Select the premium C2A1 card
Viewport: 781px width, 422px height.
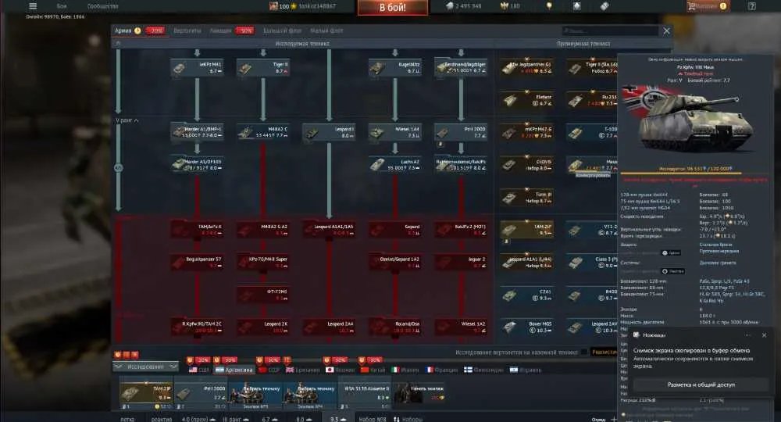coord(527,295)
